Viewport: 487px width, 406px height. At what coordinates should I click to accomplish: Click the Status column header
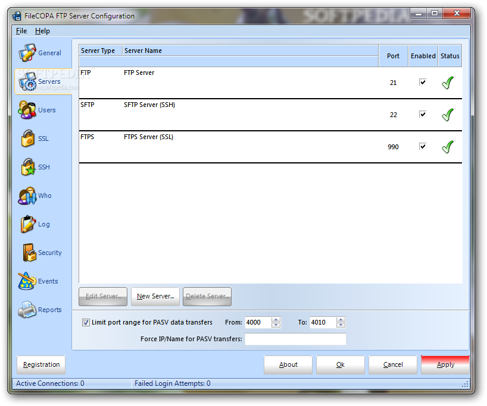pos(450,56)
